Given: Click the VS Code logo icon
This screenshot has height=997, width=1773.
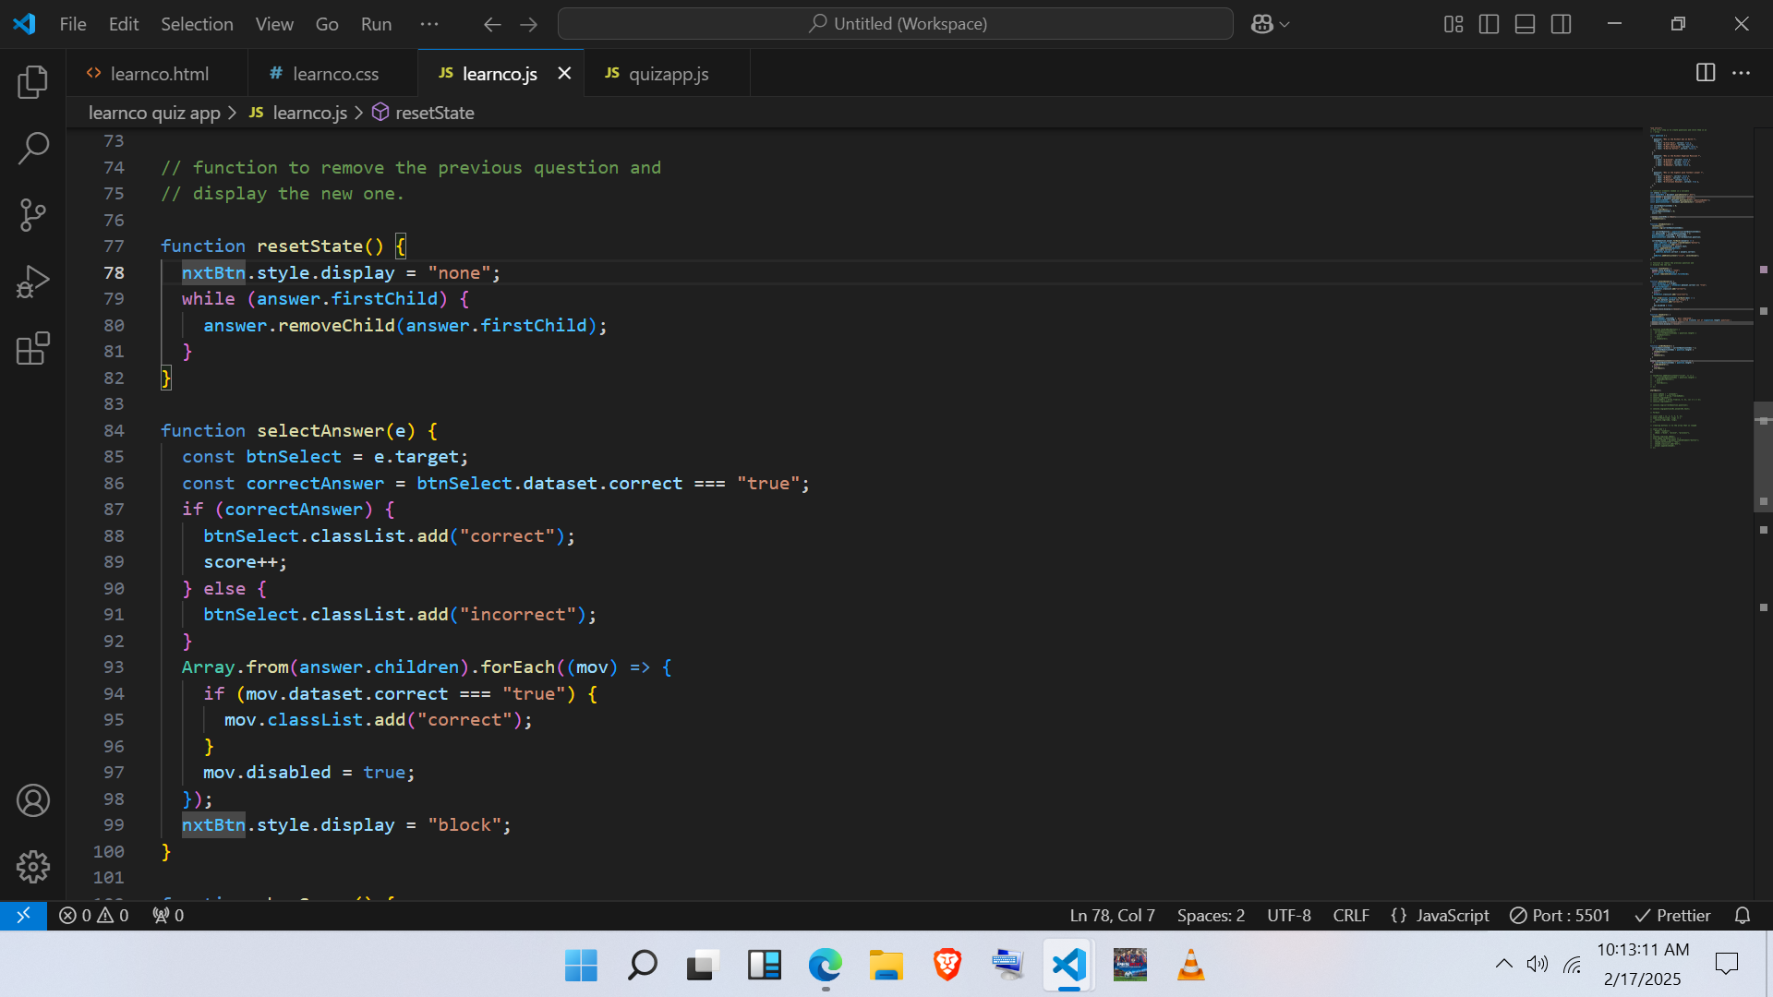Looking at the screenshot, I should [x=25, y=24].
